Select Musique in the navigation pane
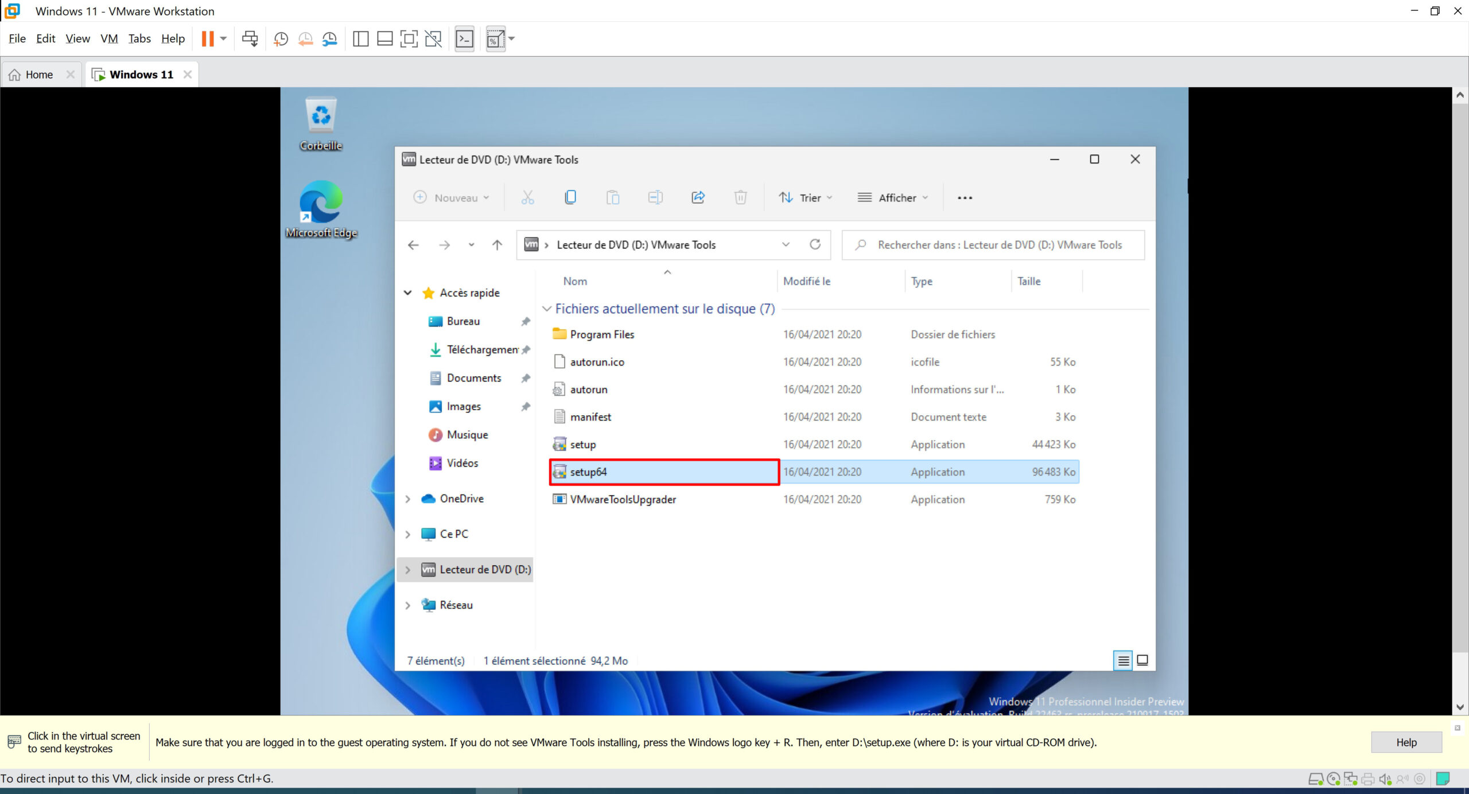The height and width of the screenshot is (794, 1469). coord(467,435)
